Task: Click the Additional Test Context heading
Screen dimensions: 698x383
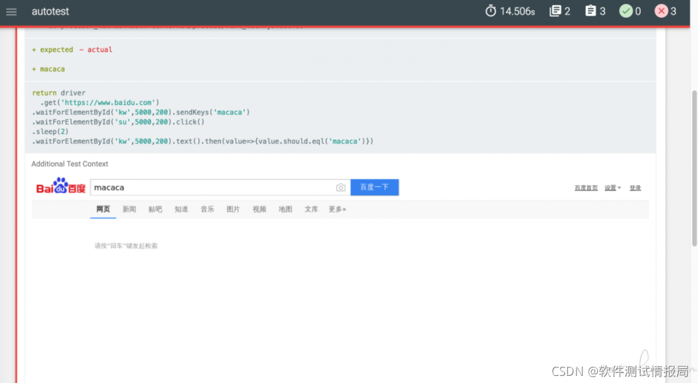Action: (70, 163)
